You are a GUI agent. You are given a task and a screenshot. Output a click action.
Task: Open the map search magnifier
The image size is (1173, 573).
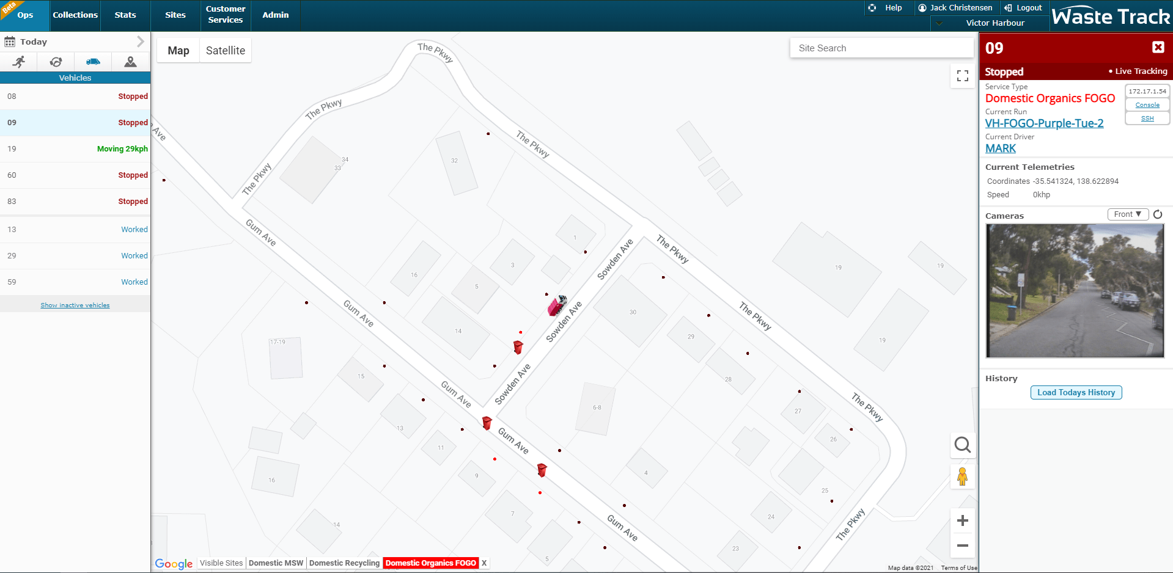pyautogui.click(x=962, y=445)
